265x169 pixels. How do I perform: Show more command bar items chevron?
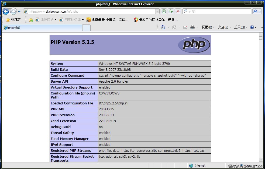(x=261, y=27)
